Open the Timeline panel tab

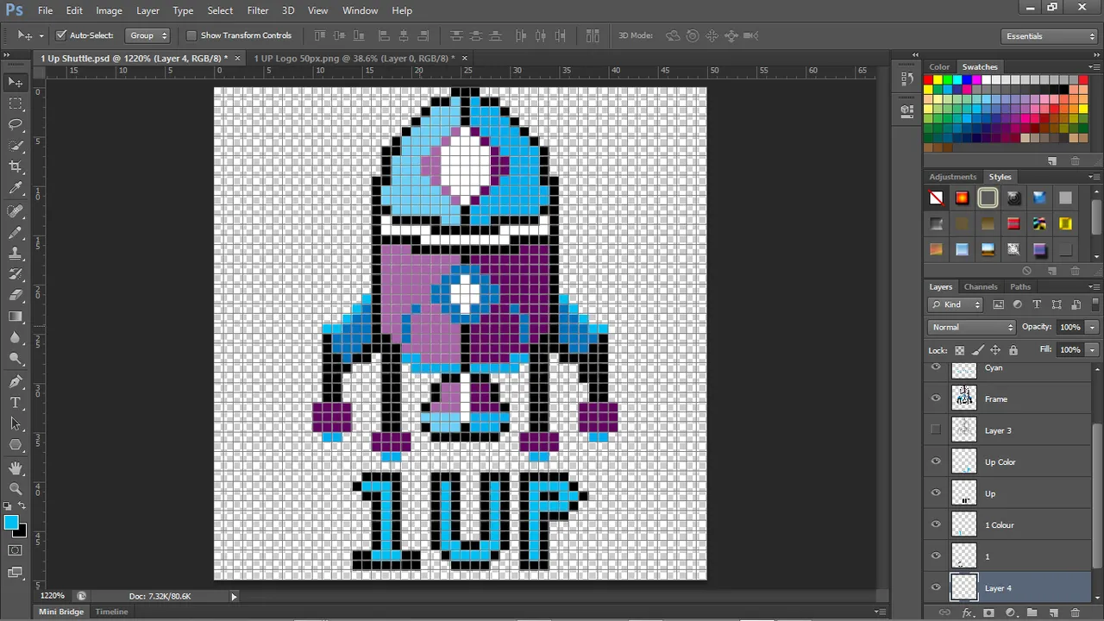111,612
